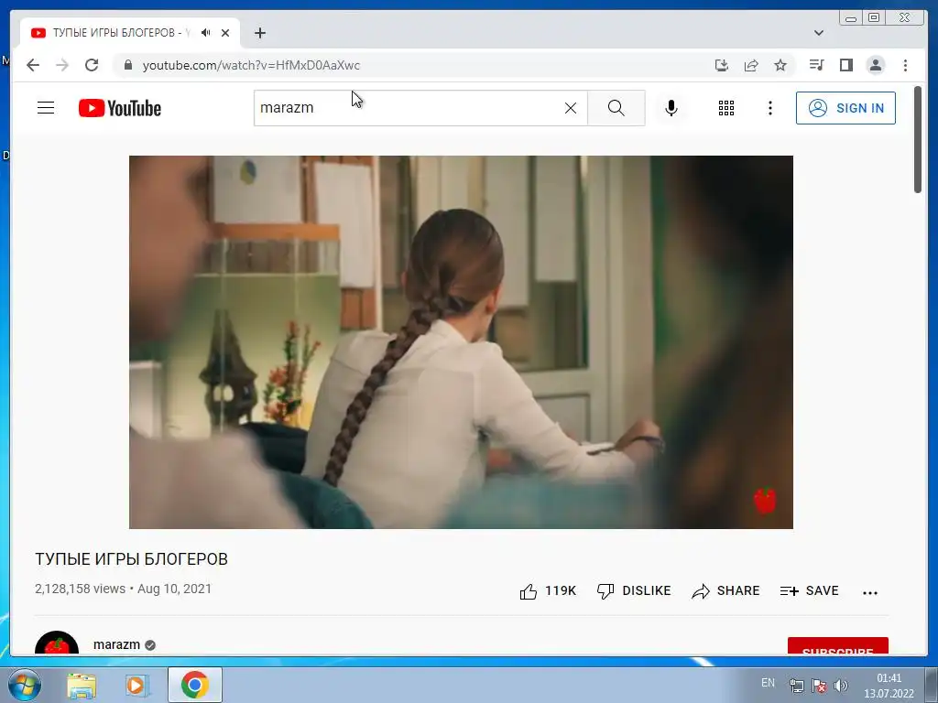
Task: Share this video
Action: point(725,591)
